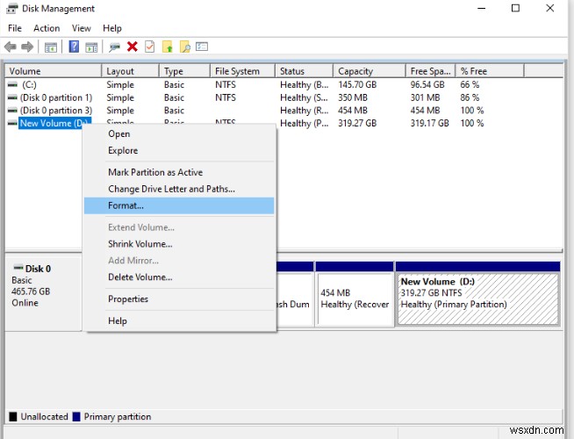Image resolution: width=574 pixels, height=439 pixels.
Task: Click the Disk Management title bar icon
Action: point(12,9)
